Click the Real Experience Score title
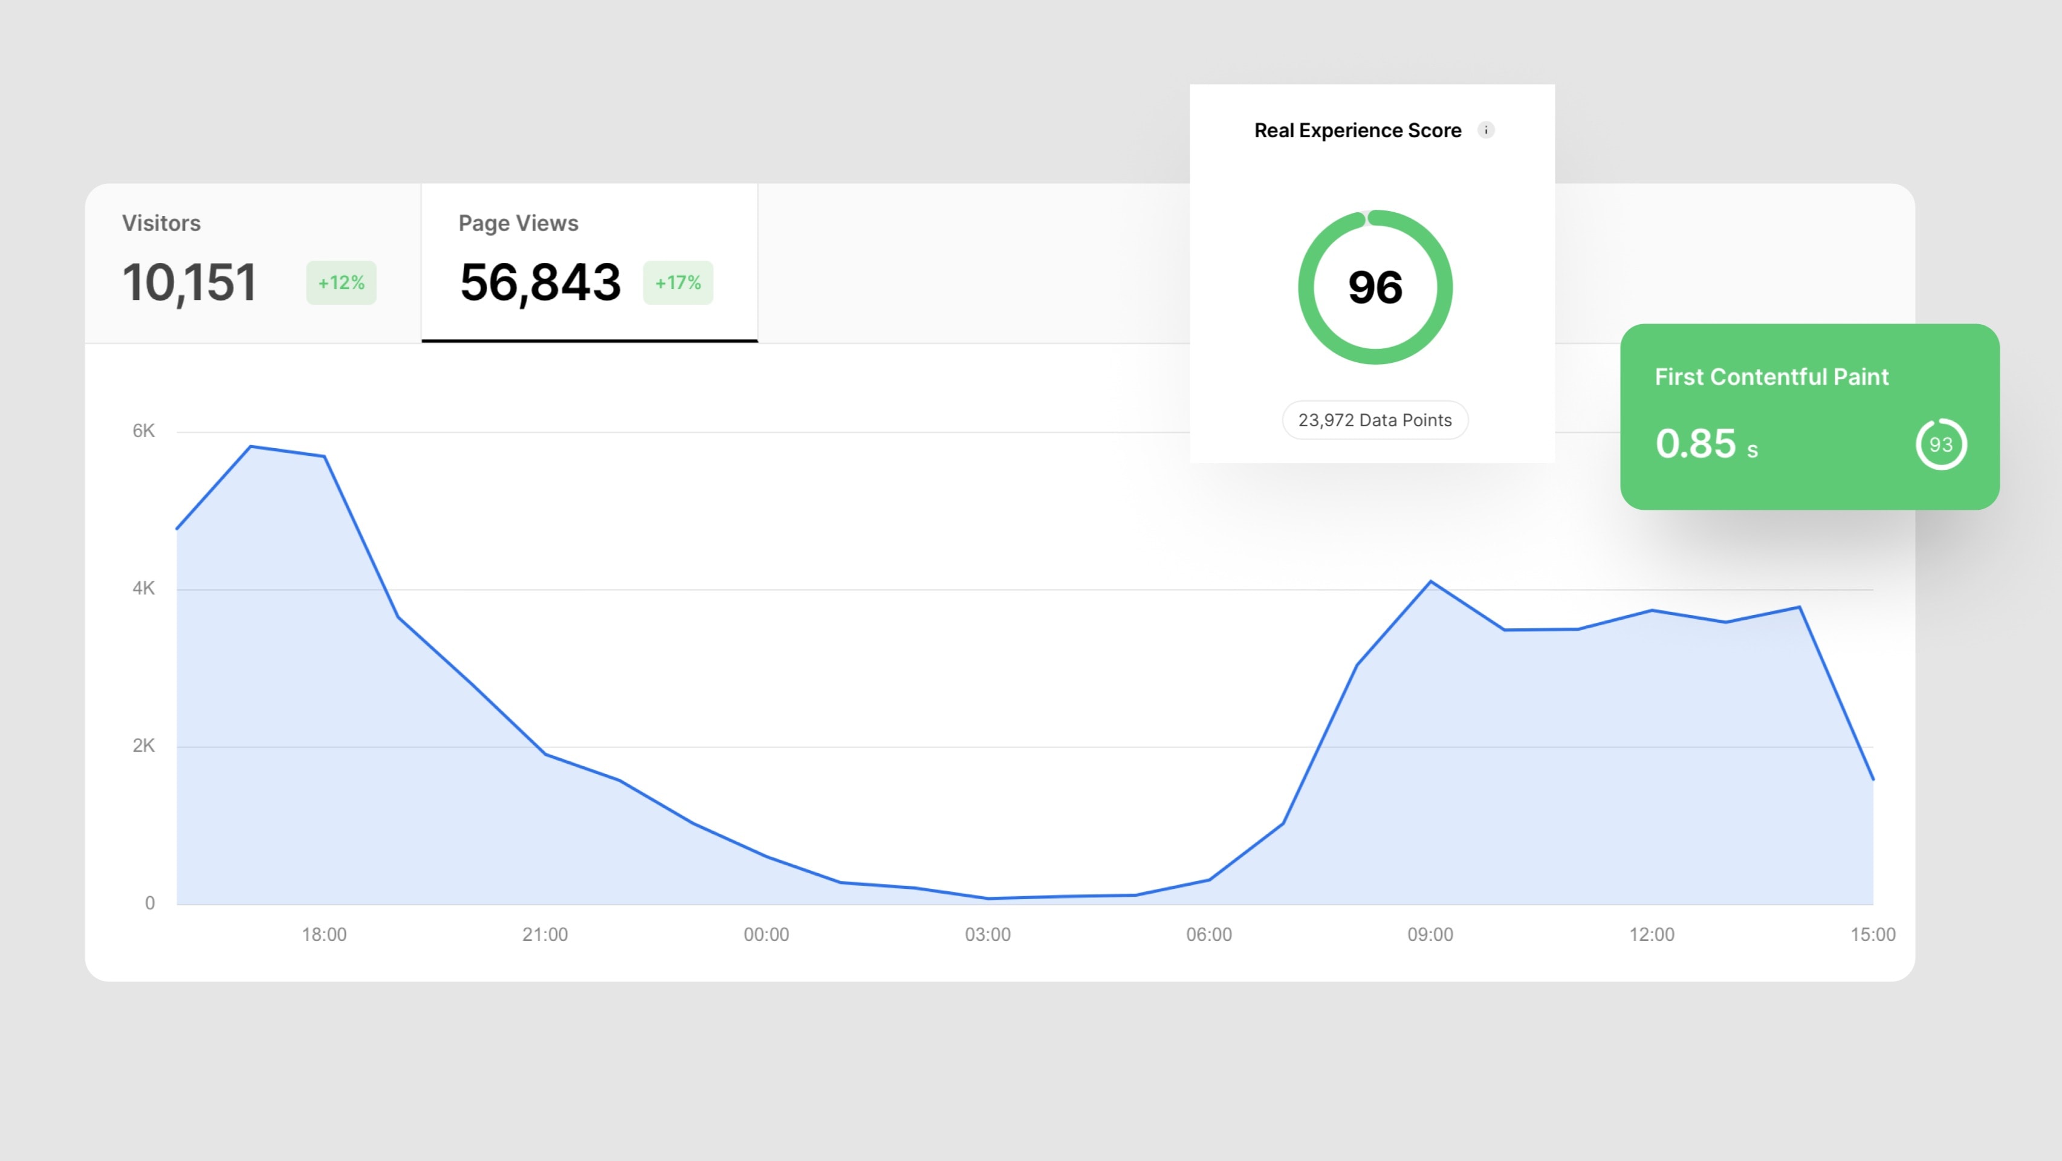Viewport: 2062px width, 1161px height. click(x=1358, y=131)
